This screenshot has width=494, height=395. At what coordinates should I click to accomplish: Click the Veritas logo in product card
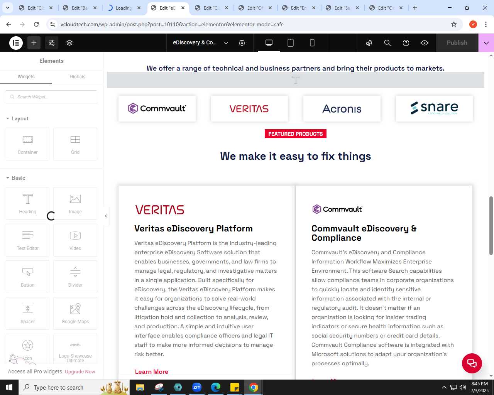click(160, 209)
